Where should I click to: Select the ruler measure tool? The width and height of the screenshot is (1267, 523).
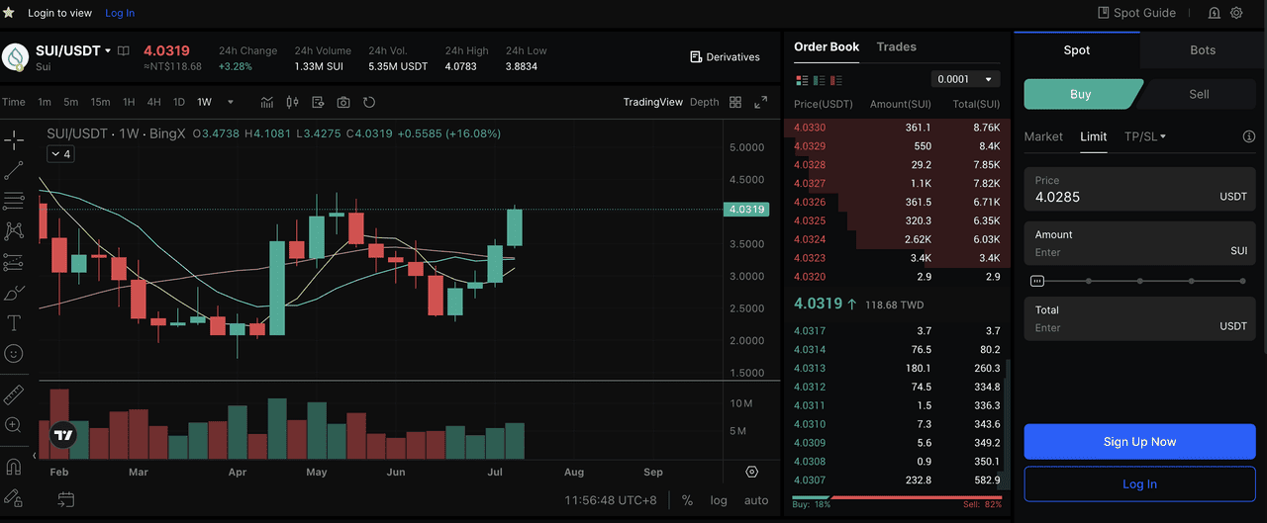pyautogui.click(x=14, y=394)
